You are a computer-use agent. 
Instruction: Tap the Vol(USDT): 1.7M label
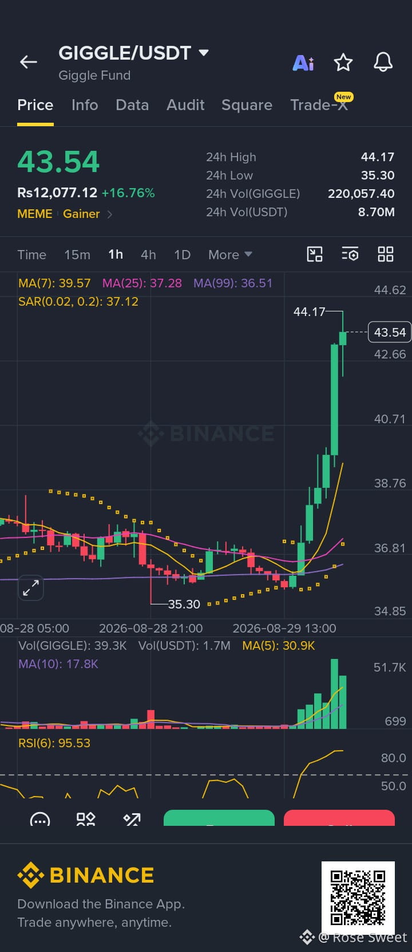[x=184, y=645]
